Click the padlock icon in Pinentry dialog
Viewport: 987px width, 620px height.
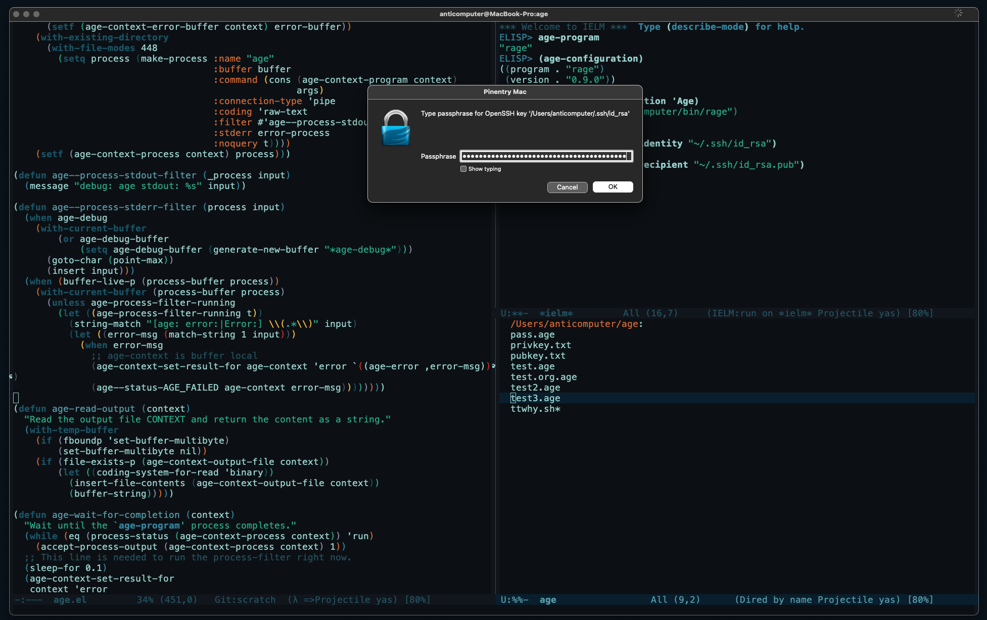click(x=396, y=128)
